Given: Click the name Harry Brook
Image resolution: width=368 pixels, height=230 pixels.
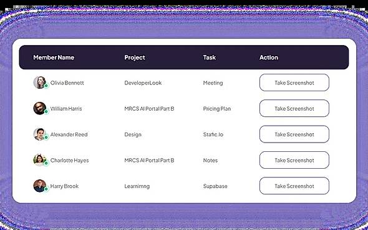Looking at the screenshot, I should pos(64,186).
